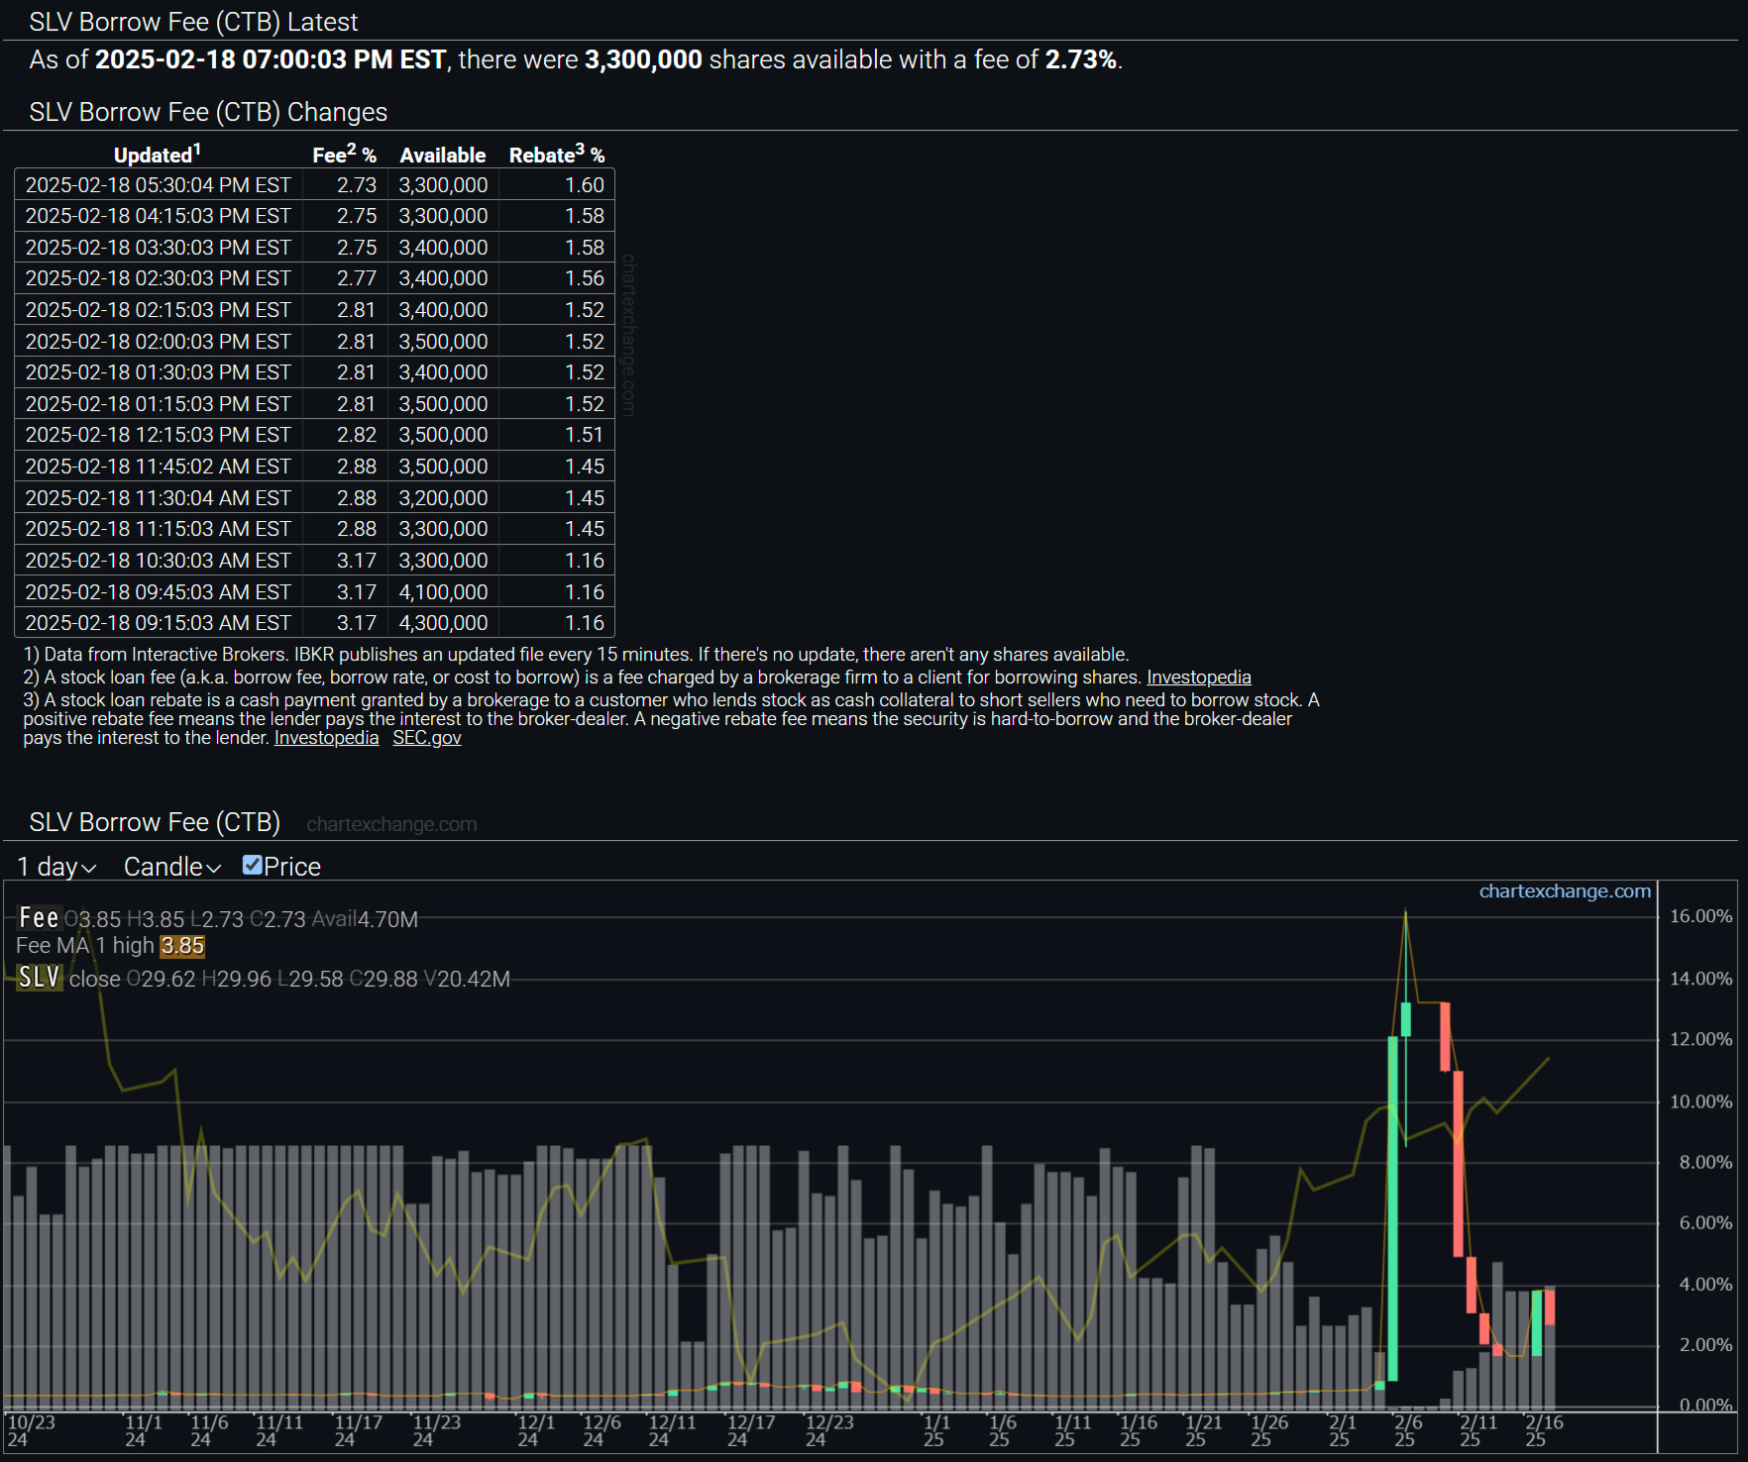Screen dimensions: 1748x1462
Task: Click the Fee MA 3.85 value badge
Action: (182, 946)
